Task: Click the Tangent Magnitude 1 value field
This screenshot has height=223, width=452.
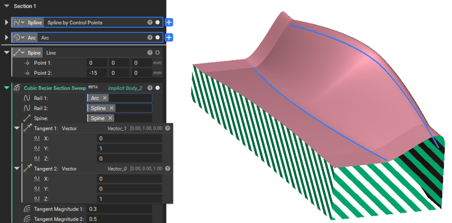Action: pyautogui.click(x=120, y=209)
